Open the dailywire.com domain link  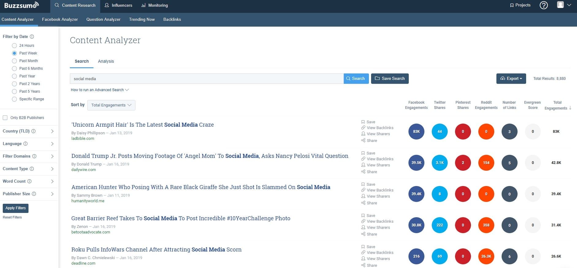(x=84, y=169)
